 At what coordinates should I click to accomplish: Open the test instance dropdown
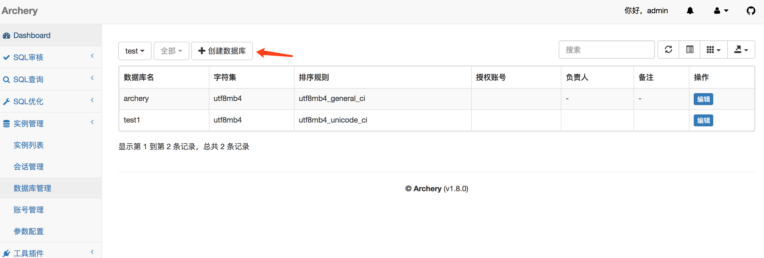tap(135, 51)
